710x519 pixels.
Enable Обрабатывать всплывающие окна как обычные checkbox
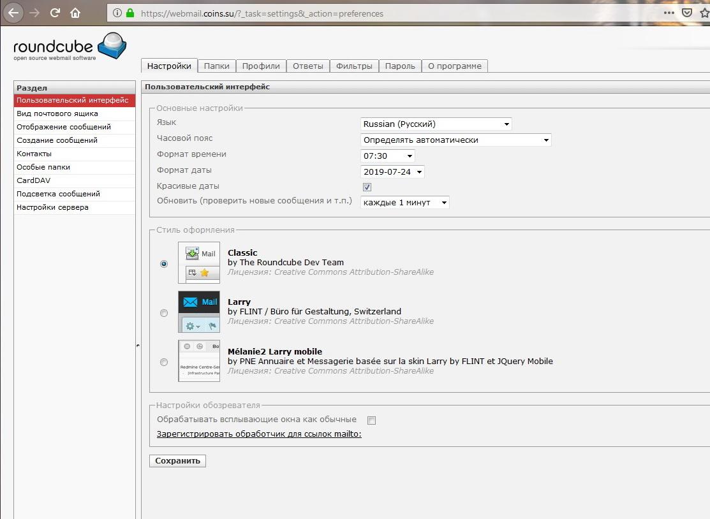(372, 420)
